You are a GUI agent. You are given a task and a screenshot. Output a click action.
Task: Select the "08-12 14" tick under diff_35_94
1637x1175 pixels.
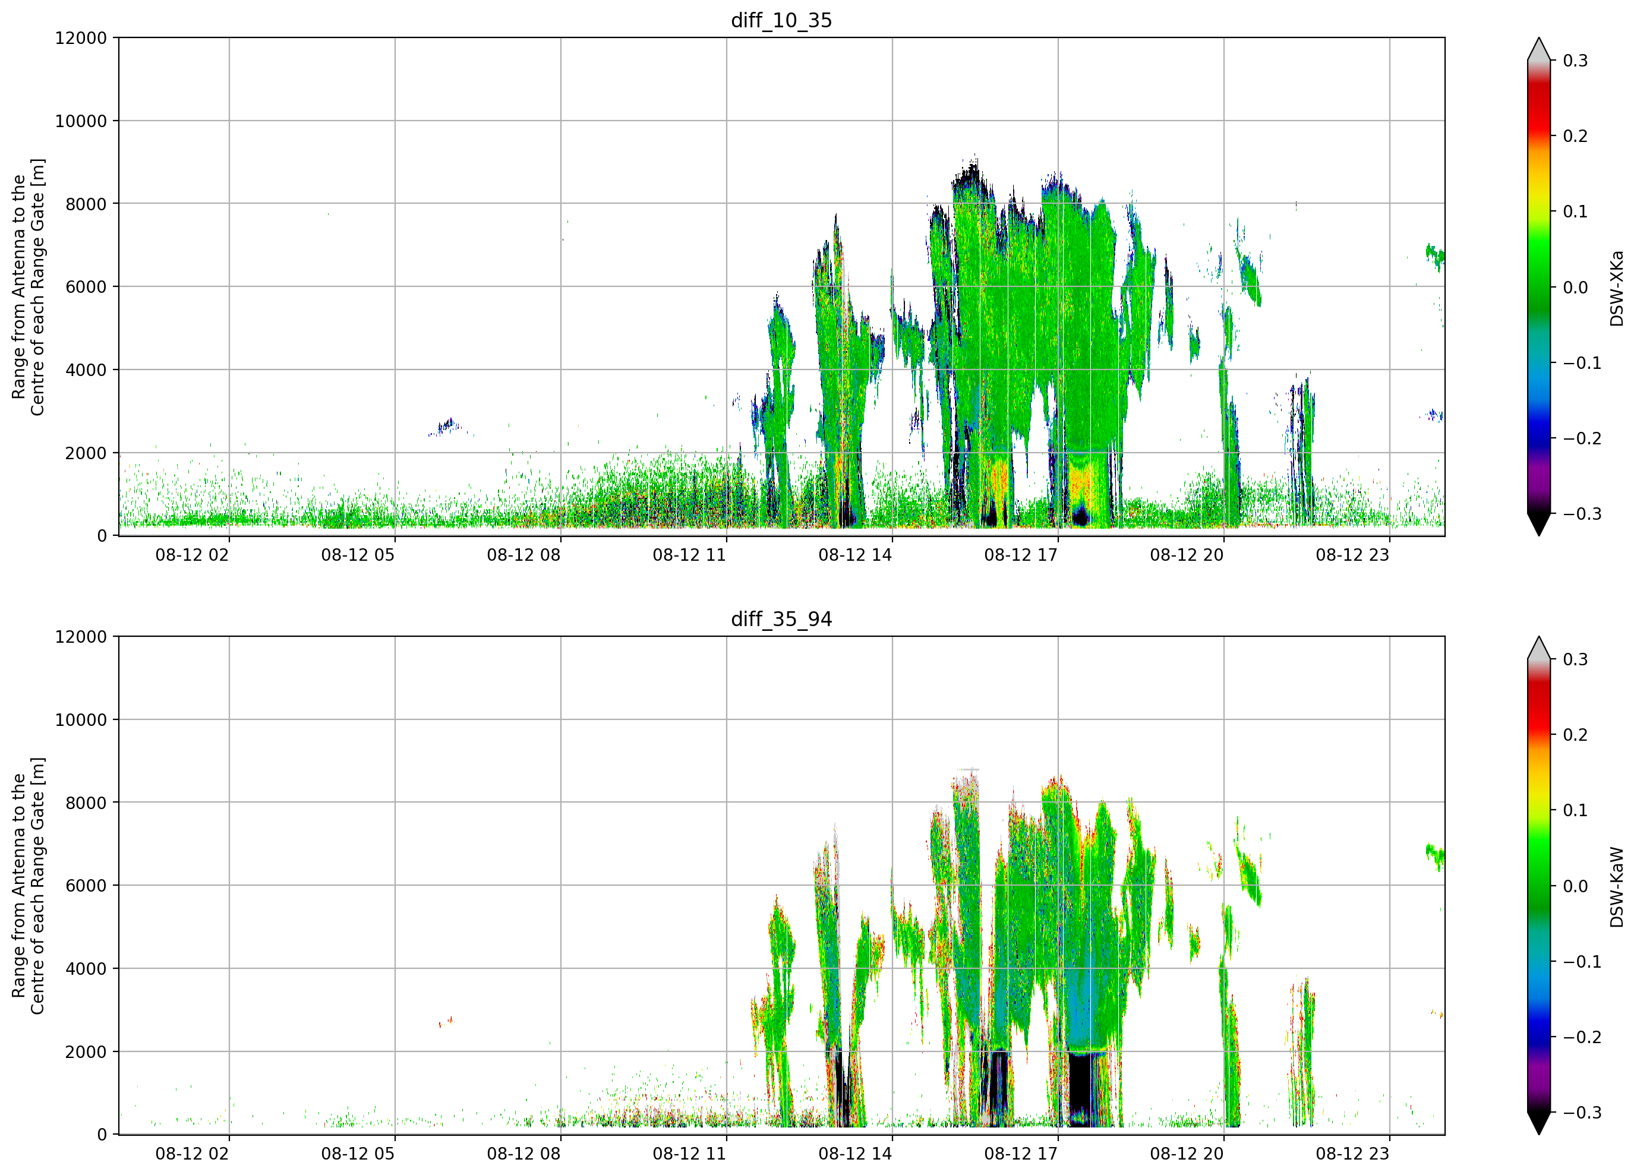pos(855,1154)
